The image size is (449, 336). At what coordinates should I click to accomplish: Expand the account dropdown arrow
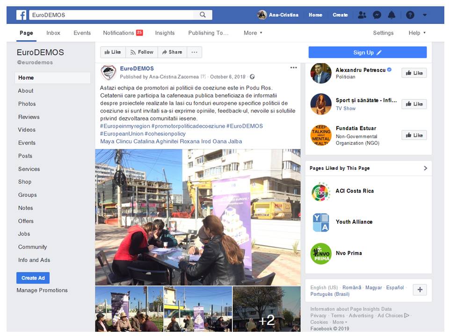coord(425,15)
